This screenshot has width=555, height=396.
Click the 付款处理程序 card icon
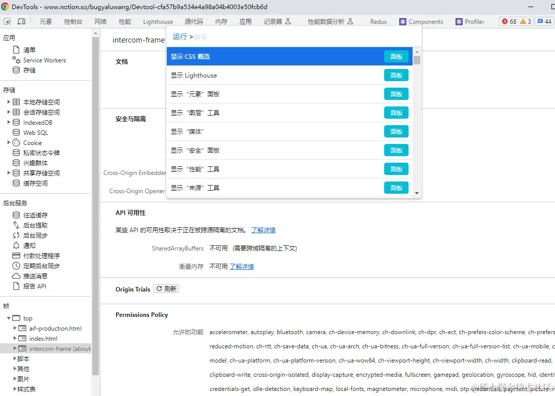(x=16, y=256)
